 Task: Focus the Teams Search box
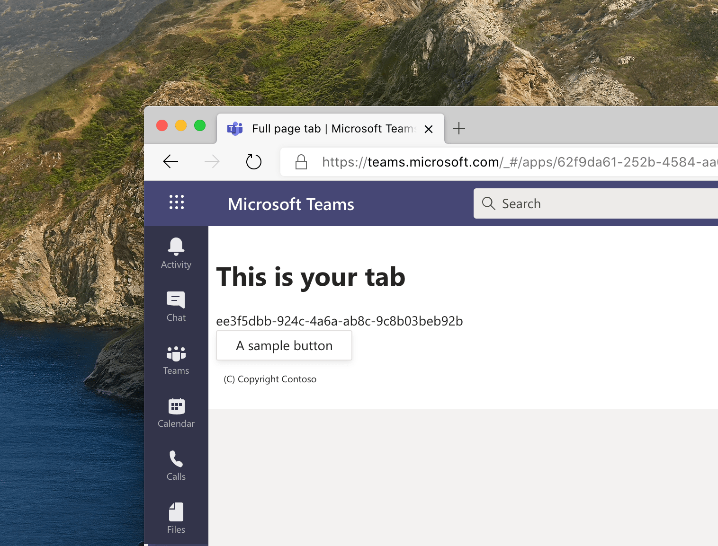pyautogui.click(x=596, y=203)
